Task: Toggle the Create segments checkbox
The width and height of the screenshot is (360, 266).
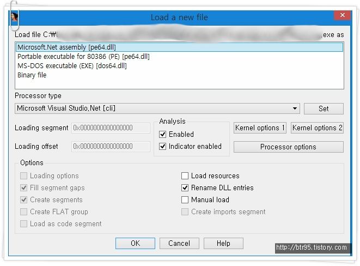Action: coord(23,200)
